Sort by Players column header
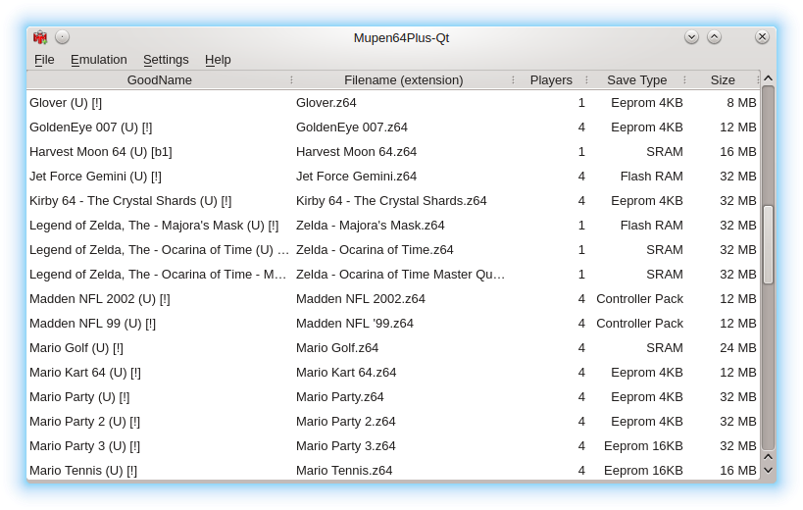Image resolution: width=803 pixels, height=510 pixels. point(551,80)
